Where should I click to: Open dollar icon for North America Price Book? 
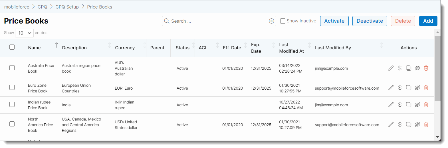pos(400,124)
